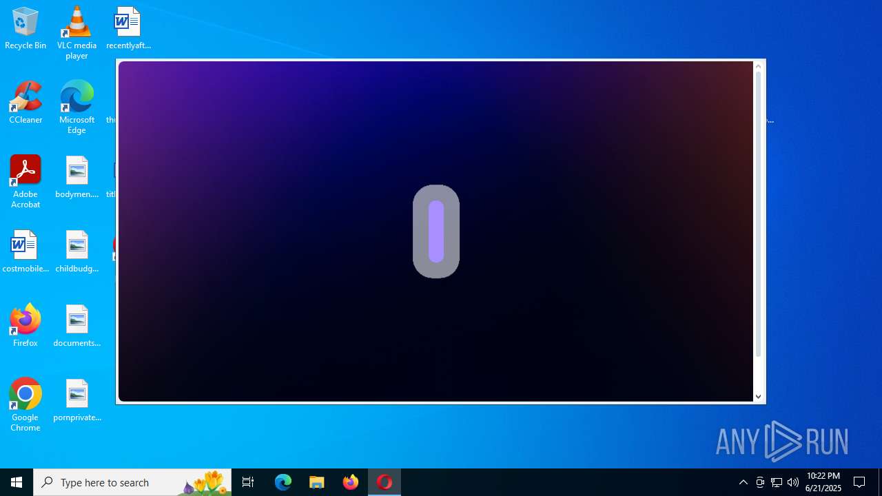Open the meet now tray icon
Viewport: 882px width, 496px height.
coord(760,482)
